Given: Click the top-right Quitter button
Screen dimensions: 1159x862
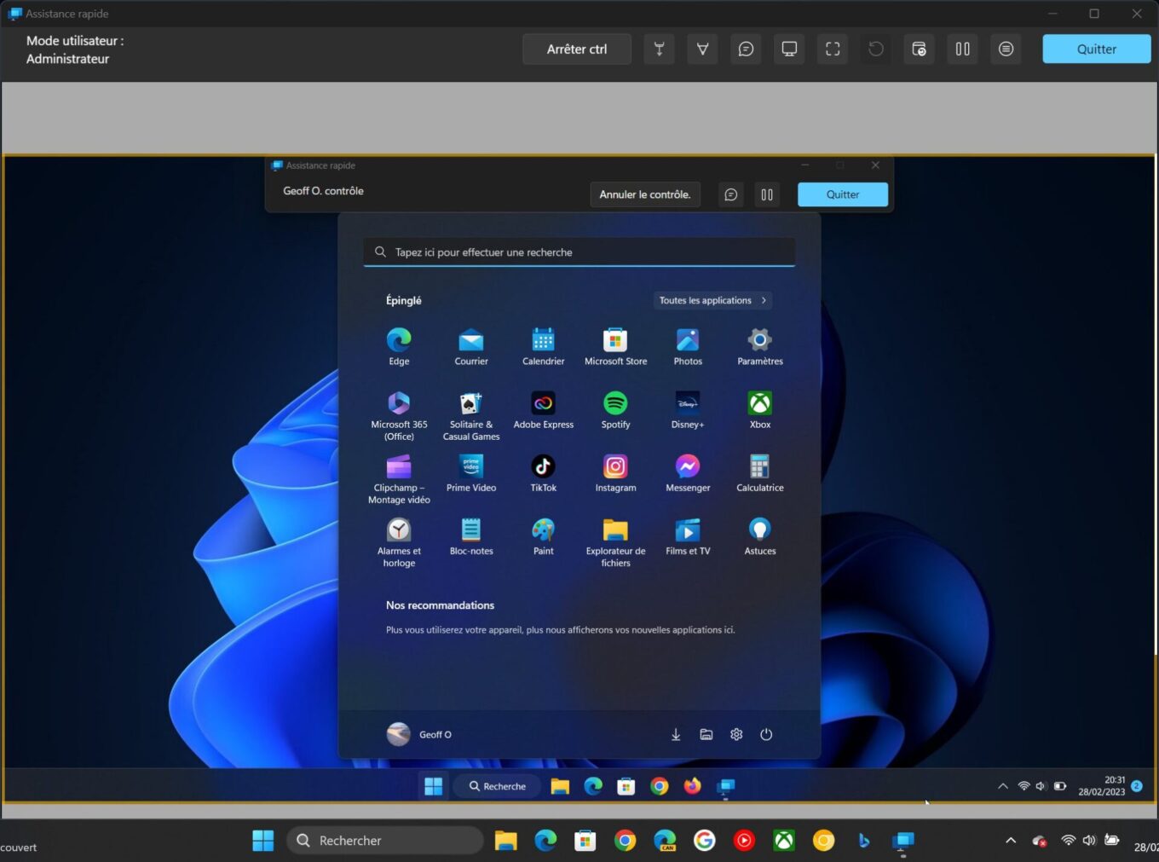Looking at the screenshot, I should click(1097, 49).
